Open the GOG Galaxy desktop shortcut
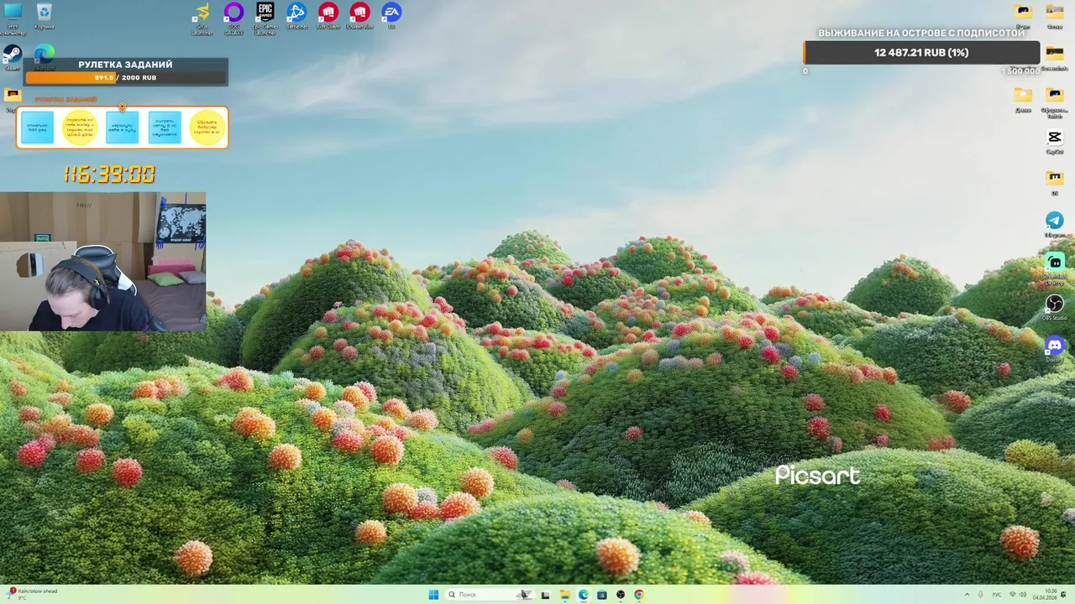The width and height of the screenshot is (1075, 604). click(x=233, y=17)
